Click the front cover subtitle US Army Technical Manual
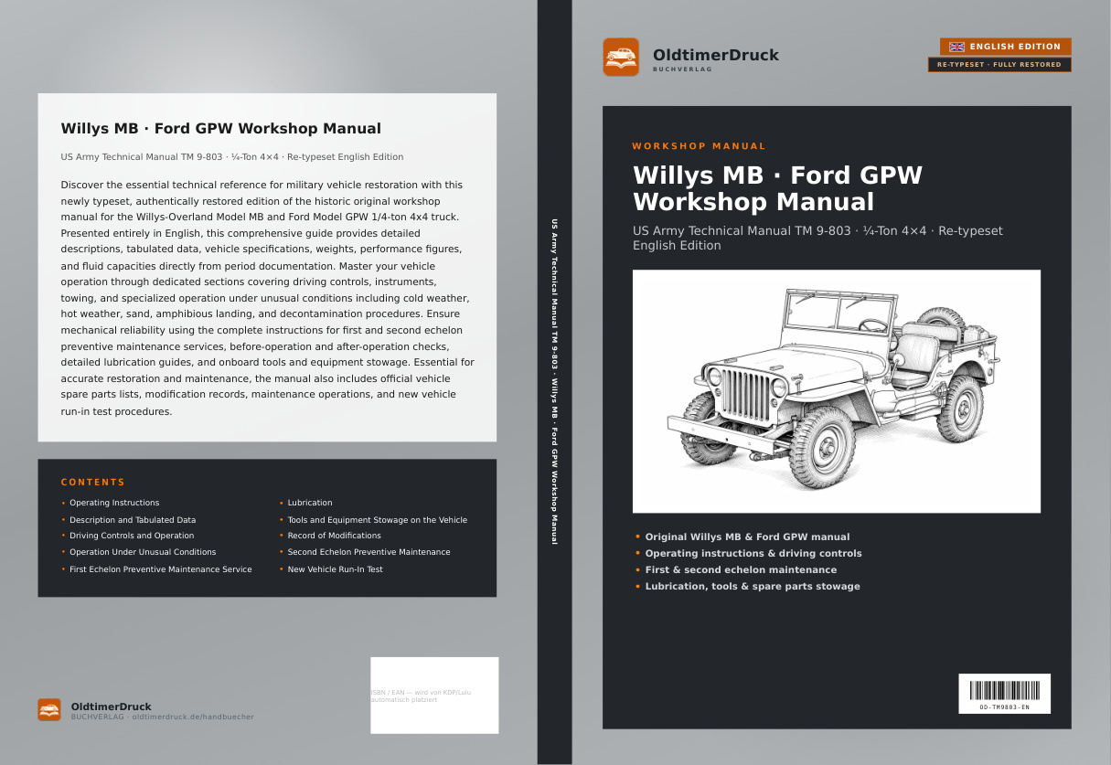This screenshot has width=1111, height=765. [817, 238]
